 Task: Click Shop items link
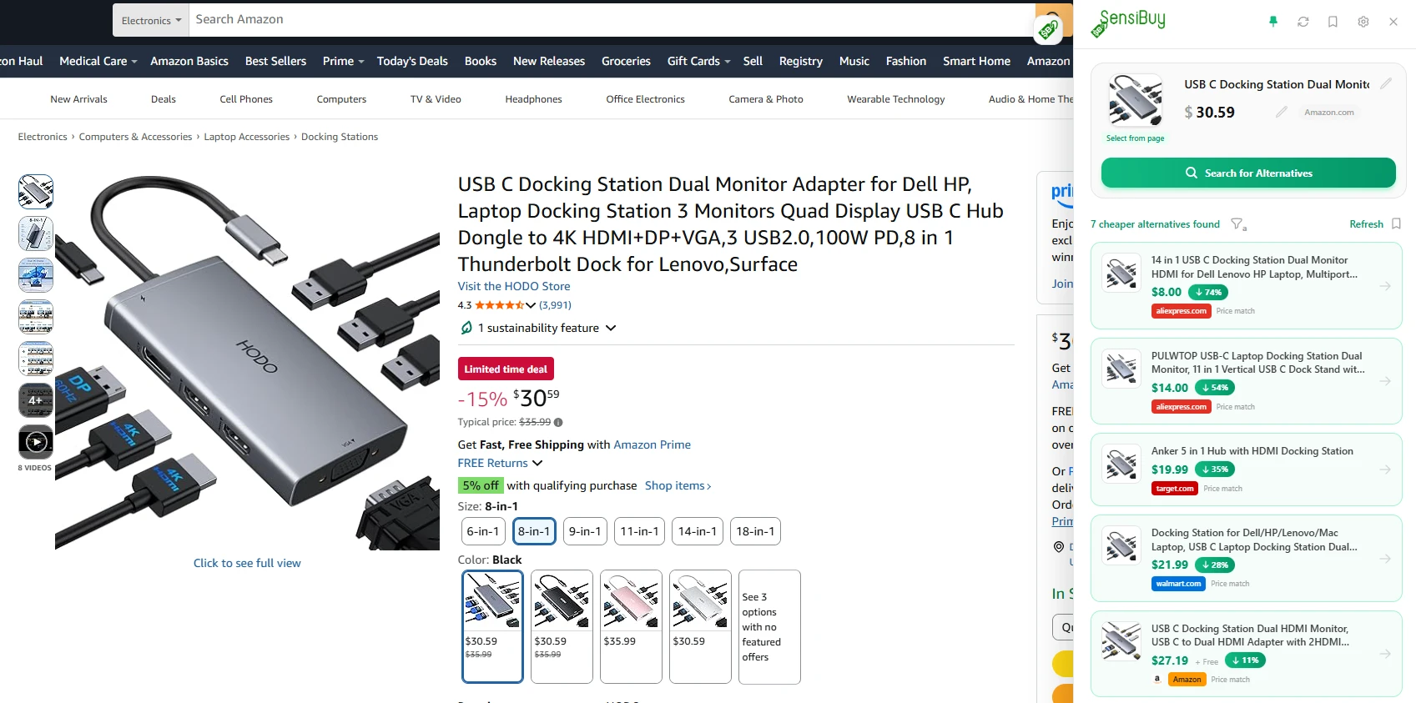coord(678,485)
